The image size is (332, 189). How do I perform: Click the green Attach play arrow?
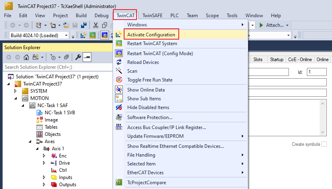(x=261, y=25)
